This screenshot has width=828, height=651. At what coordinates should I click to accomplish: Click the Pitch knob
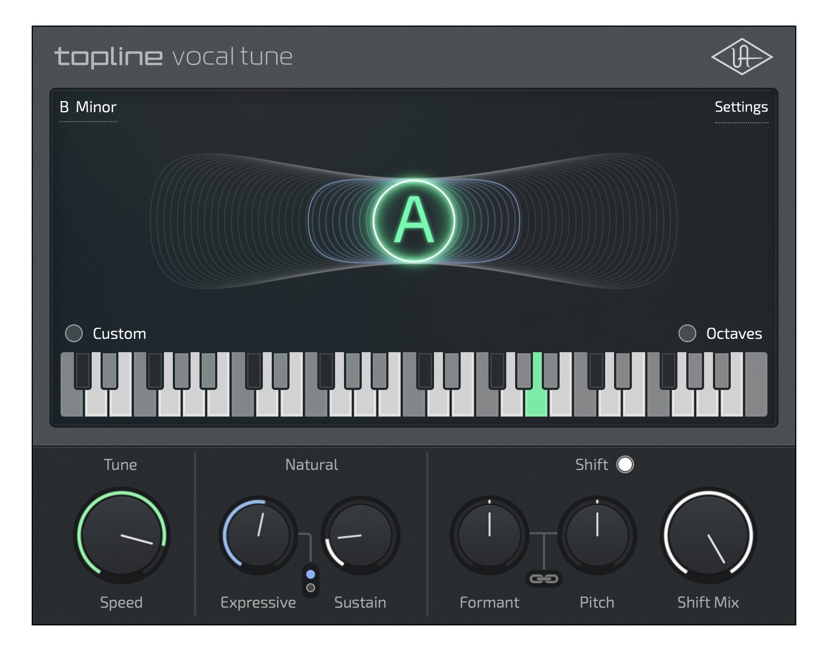click(x=597, y=535)
